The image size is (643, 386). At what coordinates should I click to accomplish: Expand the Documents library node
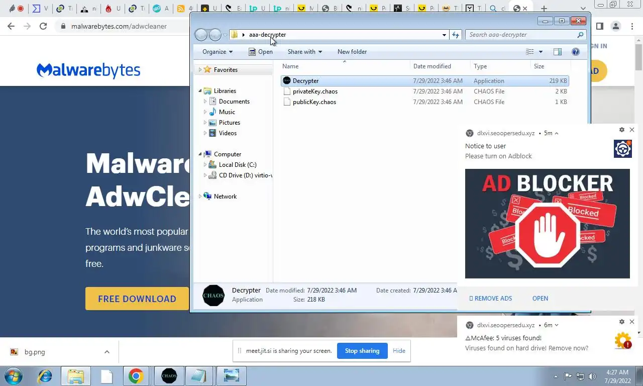click(205, 102)
